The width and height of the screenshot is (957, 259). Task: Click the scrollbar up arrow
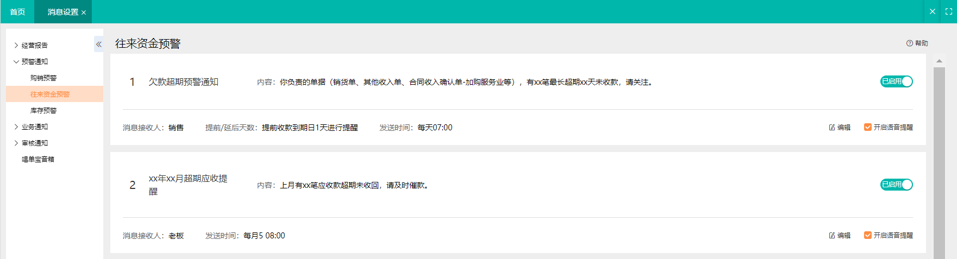[939, 61]
